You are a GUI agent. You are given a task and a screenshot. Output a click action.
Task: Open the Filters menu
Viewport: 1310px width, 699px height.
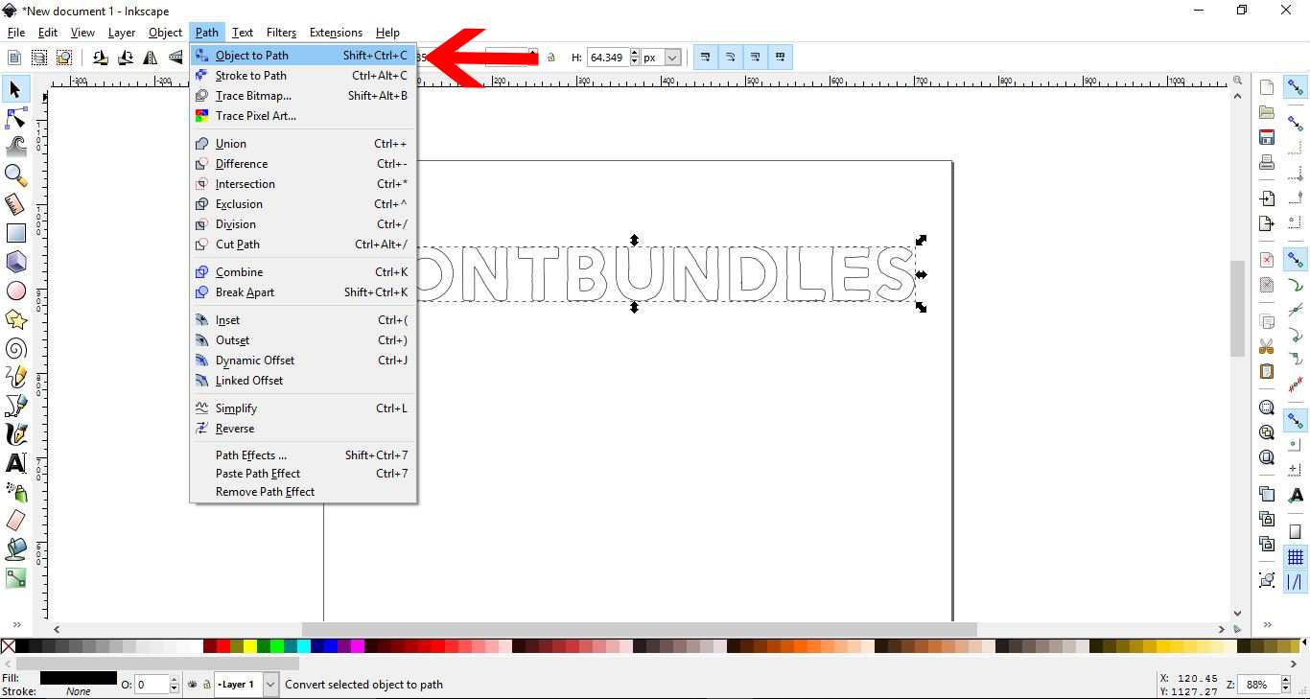click(x=282, y=33)
